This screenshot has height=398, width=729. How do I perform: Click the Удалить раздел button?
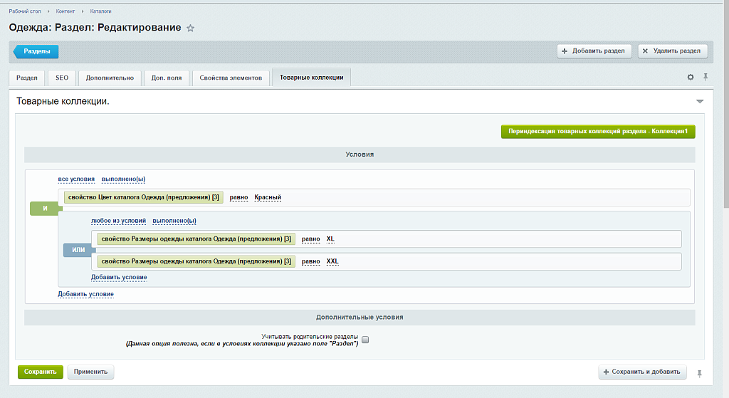673,51
